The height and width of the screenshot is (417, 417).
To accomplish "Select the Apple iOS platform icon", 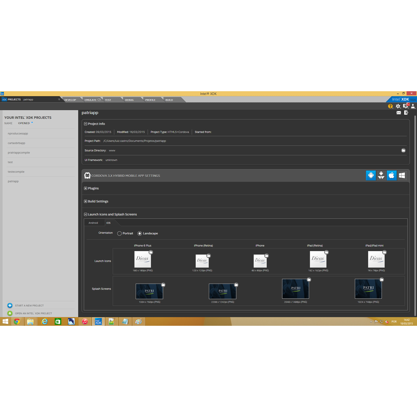I will tap(392, 175).
